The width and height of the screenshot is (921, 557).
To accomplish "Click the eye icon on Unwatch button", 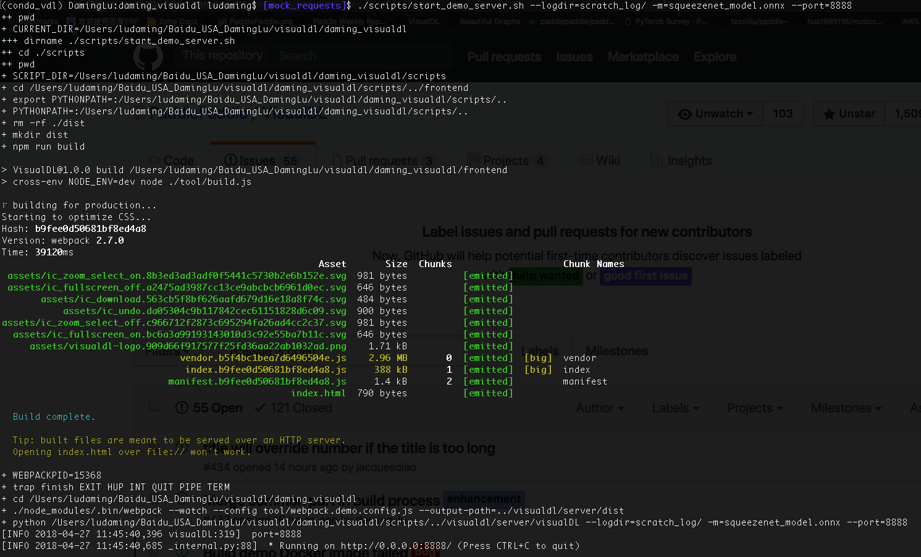I will [x=685, y=114].
